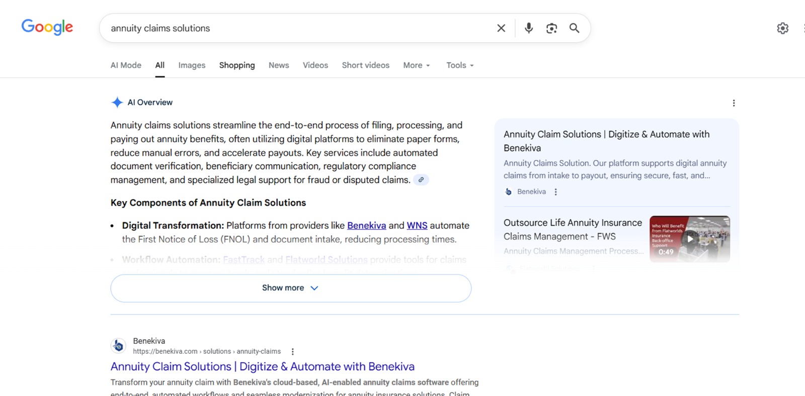Start voice search with the microphone icon
The height and width of the screenshot is (396, 805).
[529, 28]
